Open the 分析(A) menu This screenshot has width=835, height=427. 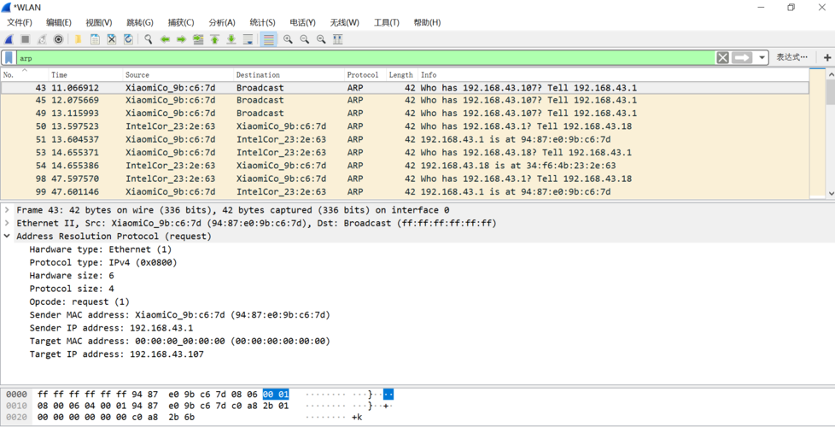coord(221,22)
